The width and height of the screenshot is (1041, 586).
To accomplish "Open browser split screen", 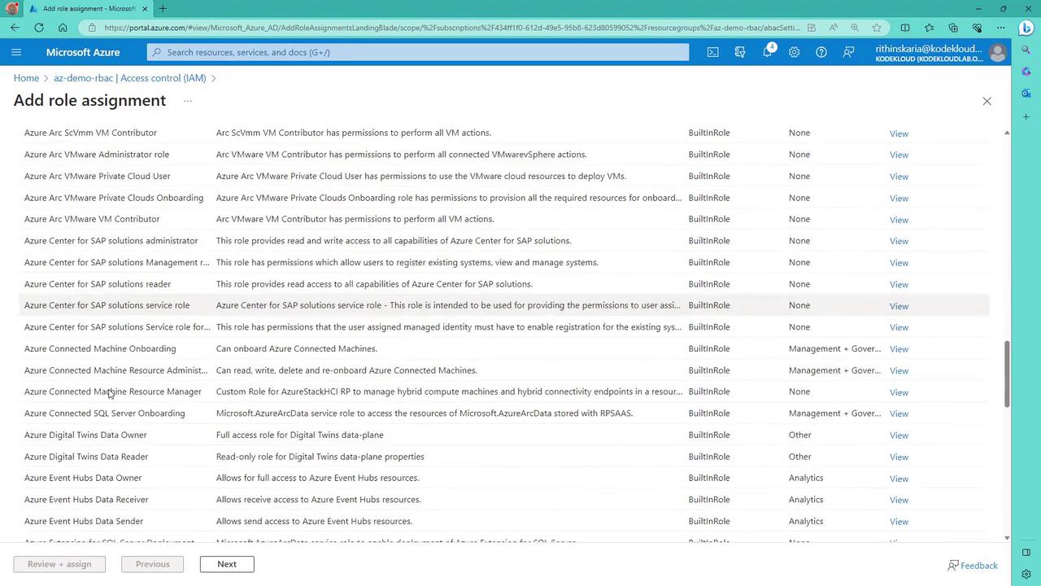I will [x=905, y=28].
